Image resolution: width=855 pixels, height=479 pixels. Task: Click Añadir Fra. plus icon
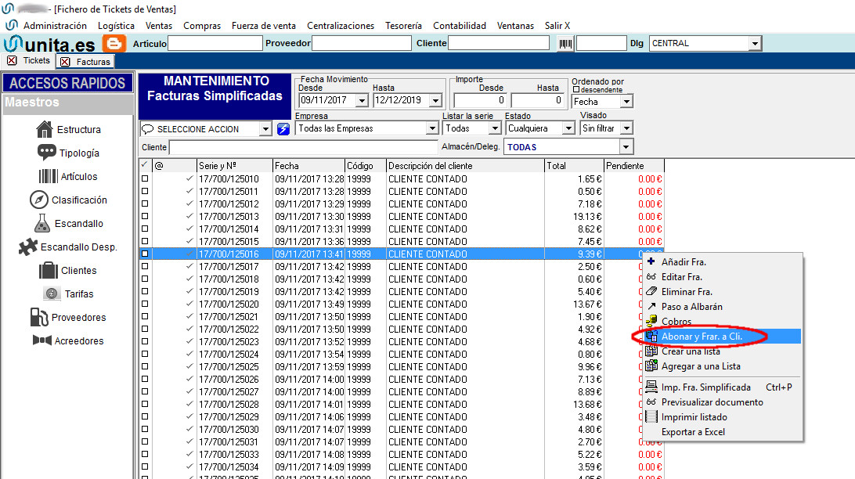[x=651, y=261]
